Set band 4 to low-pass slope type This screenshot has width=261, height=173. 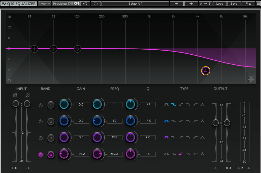pos(188,154)
